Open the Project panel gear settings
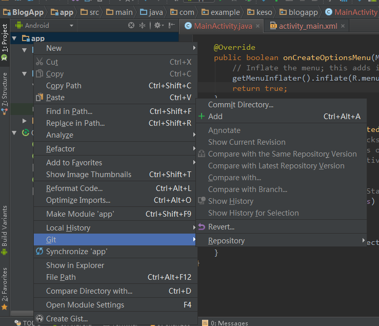 coord(158,25)
